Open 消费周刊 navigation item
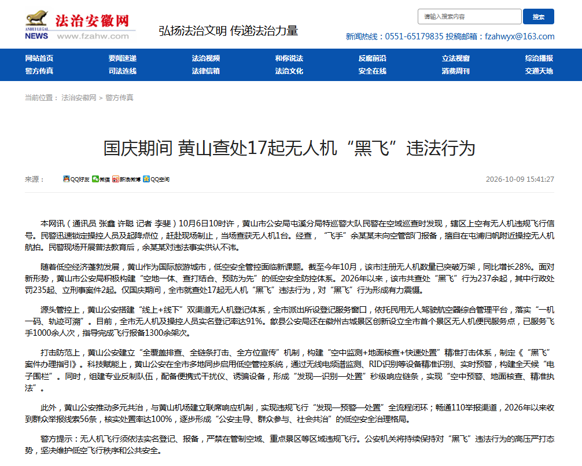 pos(456,71)
